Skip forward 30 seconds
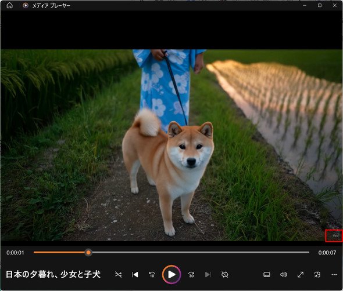The height and width of the screenshot is (291, 343). 191,274
